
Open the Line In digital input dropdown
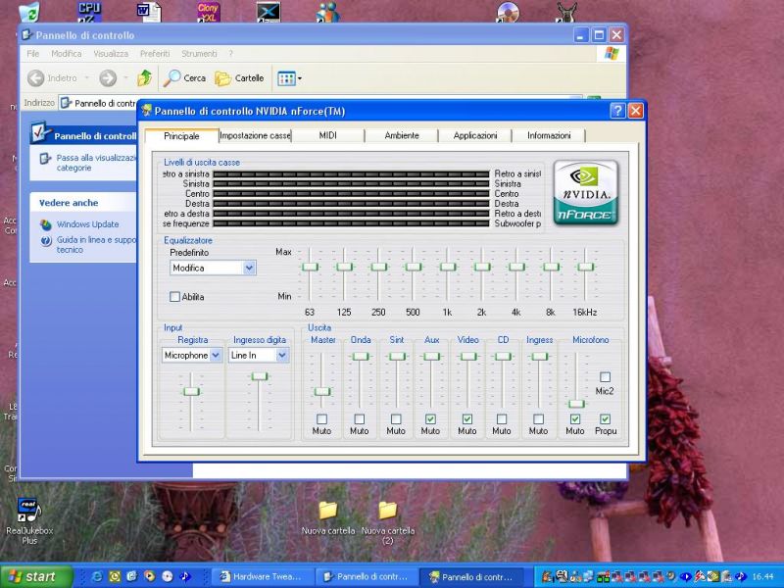[282, 356]
